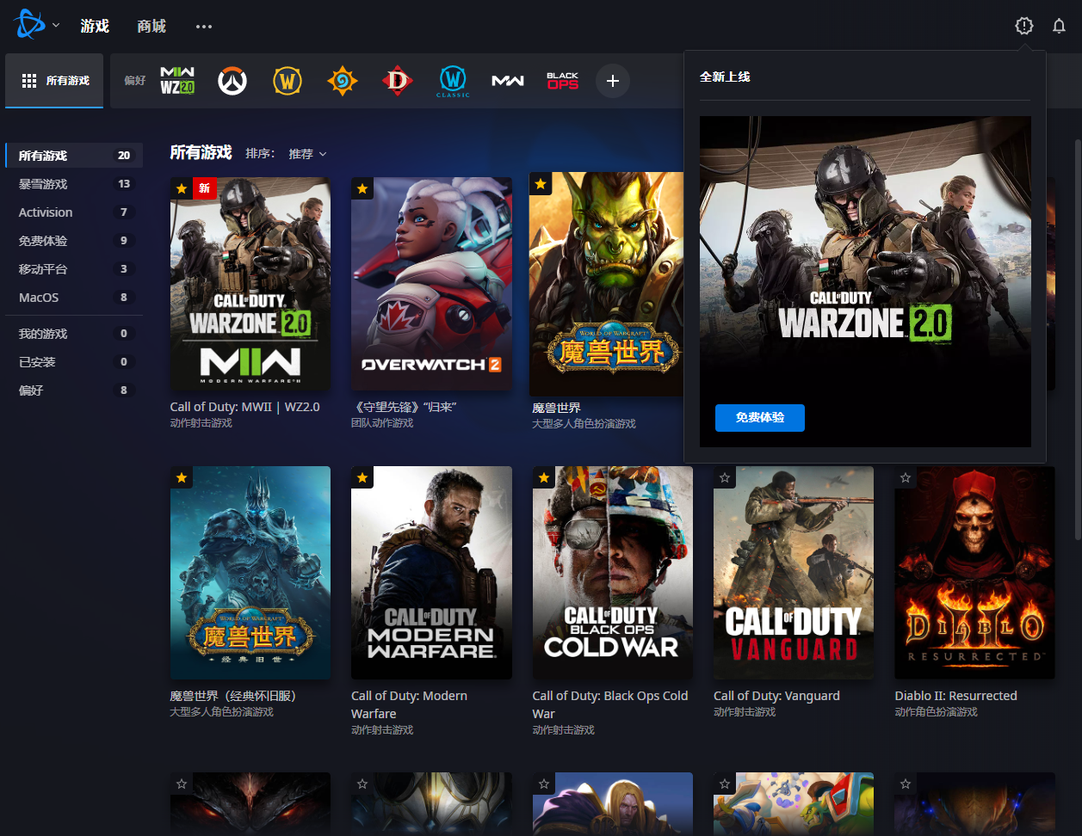Click the 免费体验 button in popup

[x=760, y=418]
